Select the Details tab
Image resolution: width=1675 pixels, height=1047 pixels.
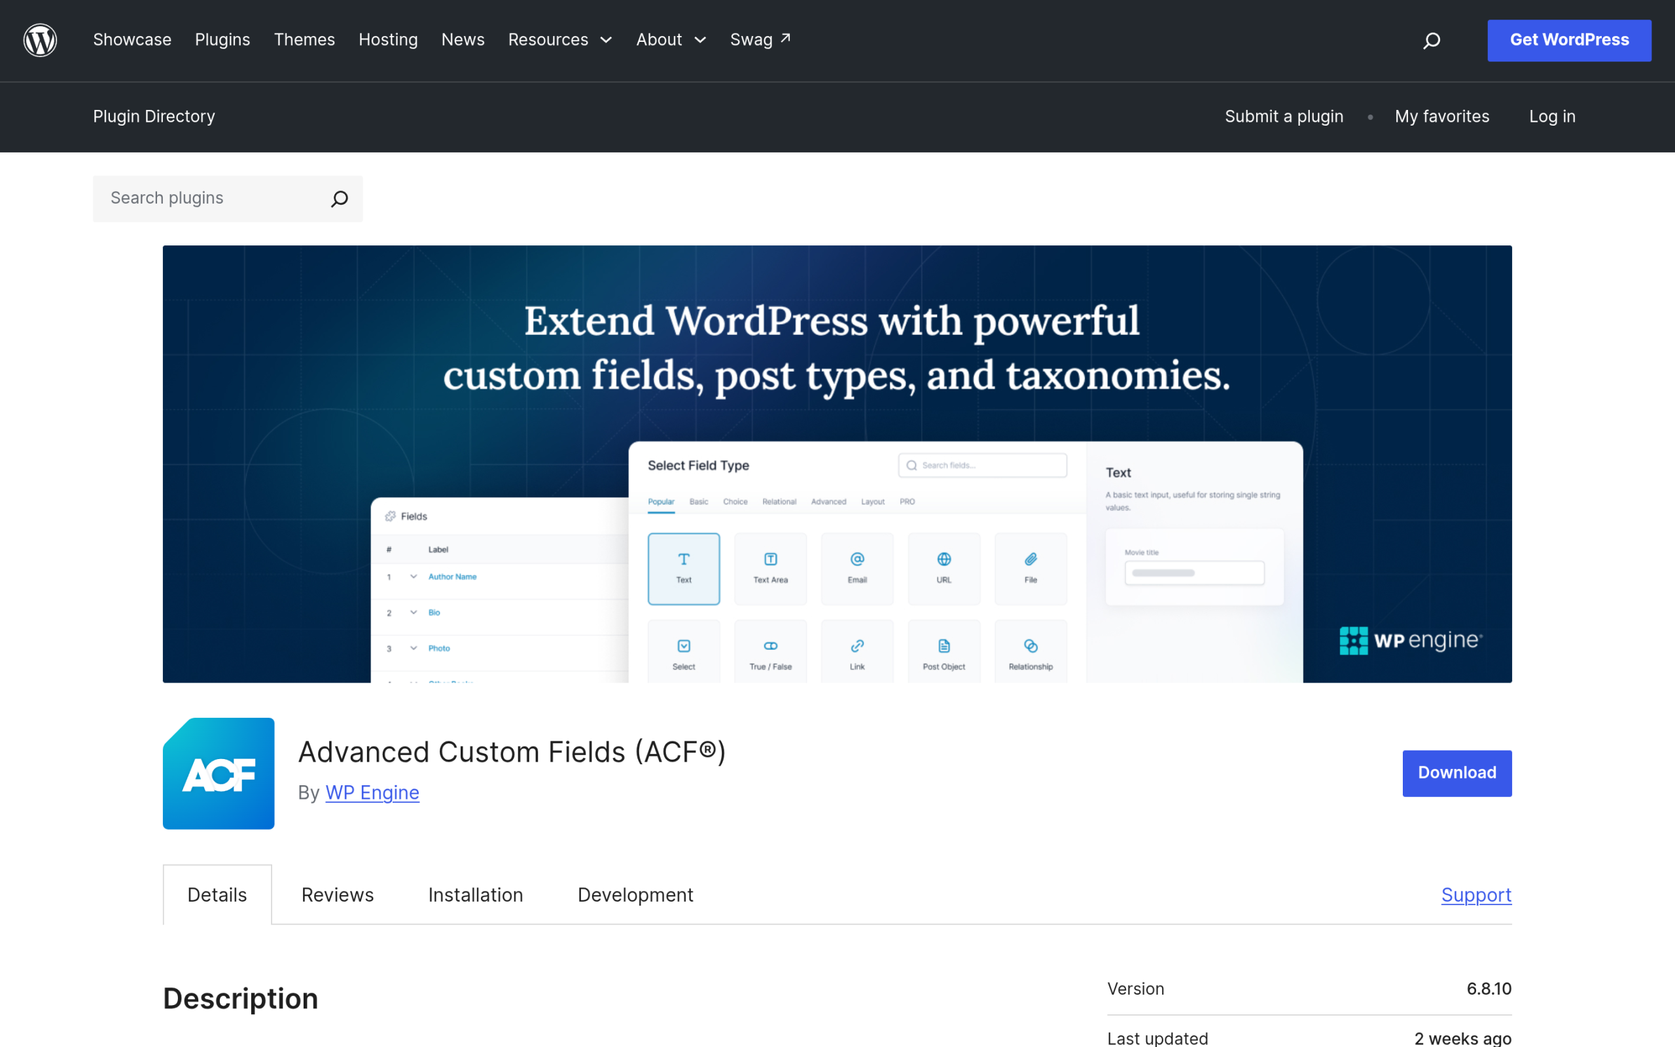point(217,895)
